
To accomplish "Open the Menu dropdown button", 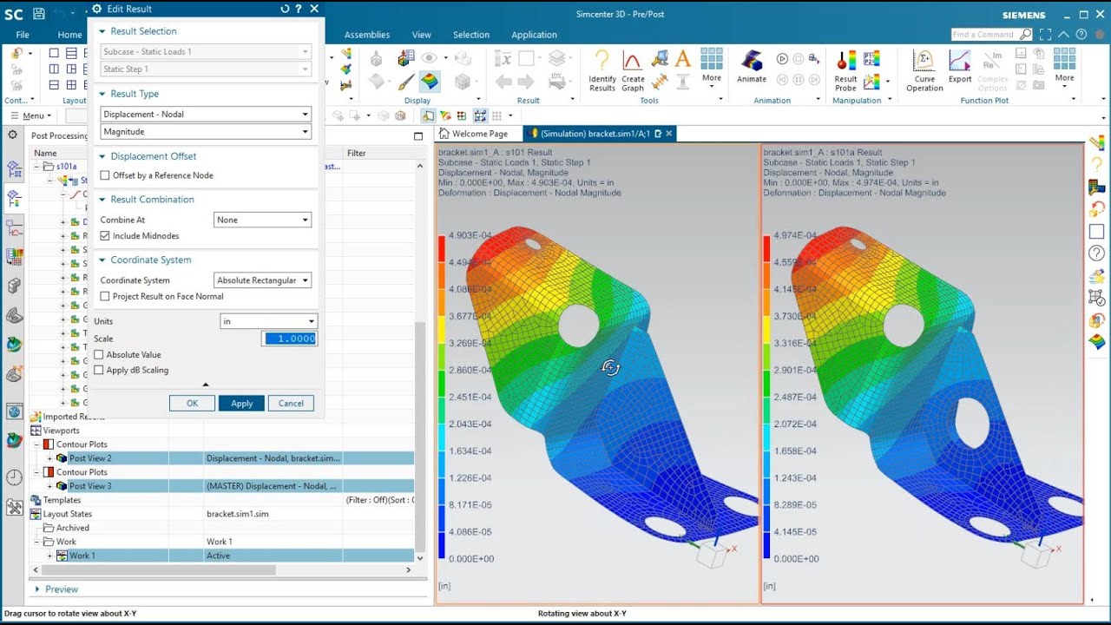I will tap(33, 115).
